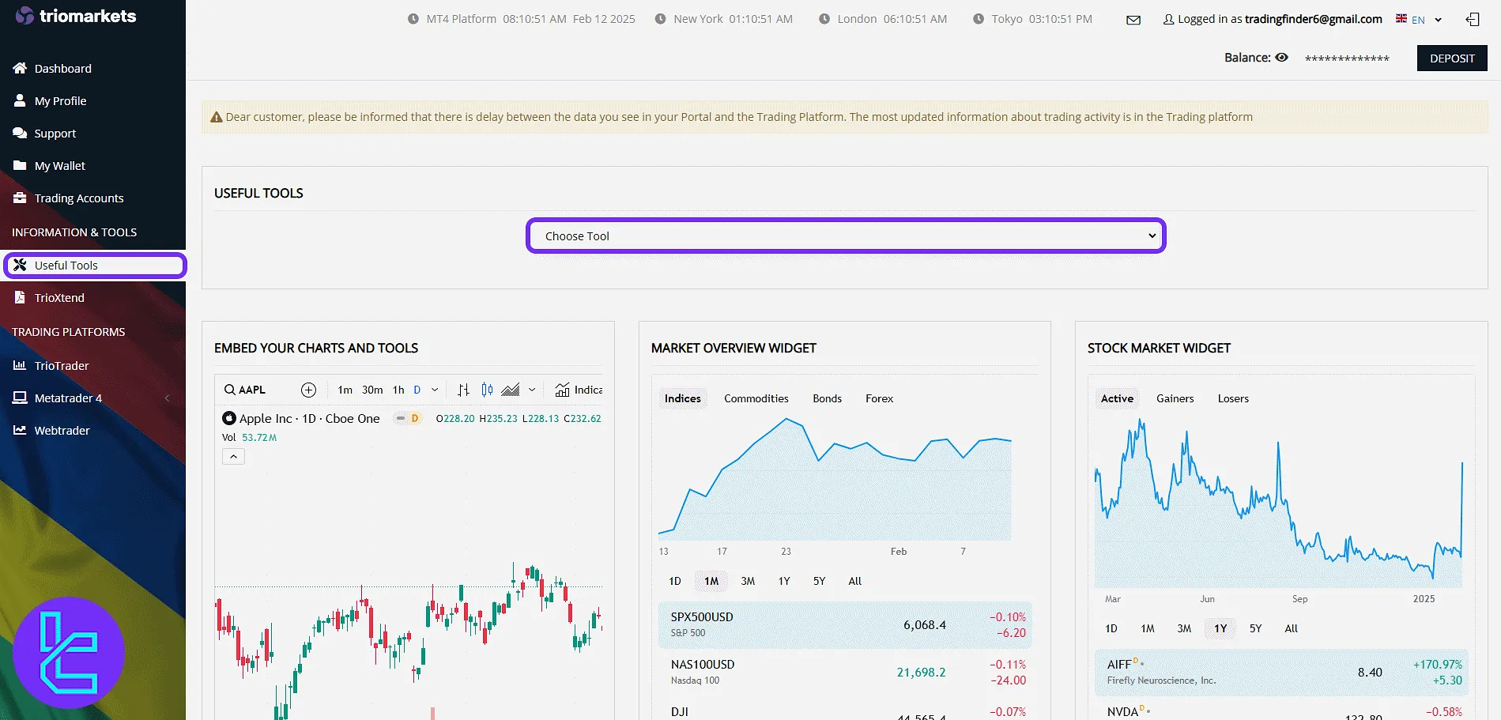The width and height of the screenshot is (1501, 720).
Task: Click the Apple logo in chart legend
Action: (229, 418)
